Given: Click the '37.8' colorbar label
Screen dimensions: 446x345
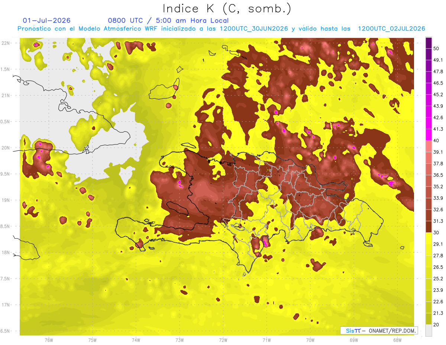Looking at the screenshot, I should tap(438, 163).
